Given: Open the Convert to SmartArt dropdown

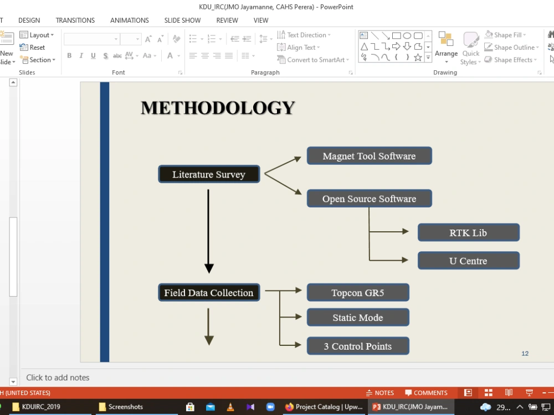Looking at the screenshot, I should [x=313, y=60].
